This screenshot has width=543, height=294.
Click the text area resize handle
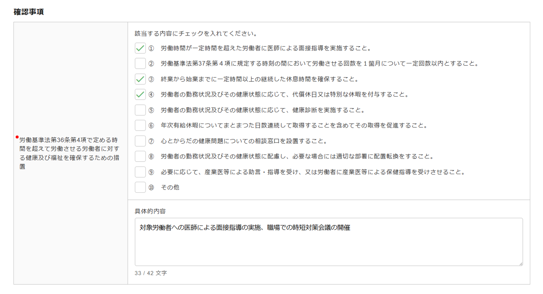tap(520, 263)
